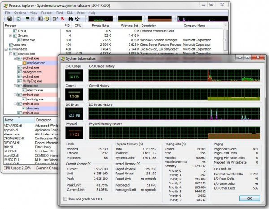This screenshot has height=209, width=269.
Task: Click the icon beside csrss.exe
Action: pyautogui.click(x=11, y=44)
